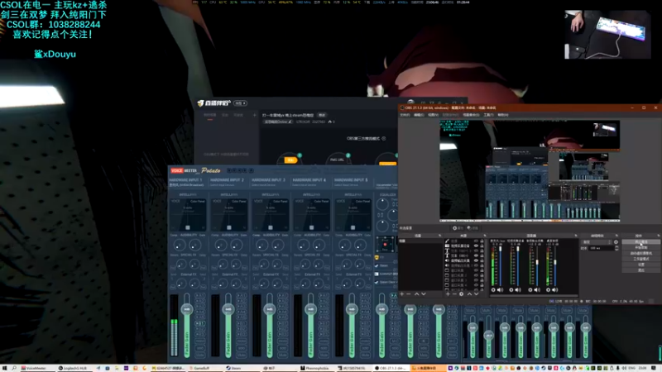Mute second OBS mixer channel speaker icon
The image size is (662, 372).
[x=519, y=290]
